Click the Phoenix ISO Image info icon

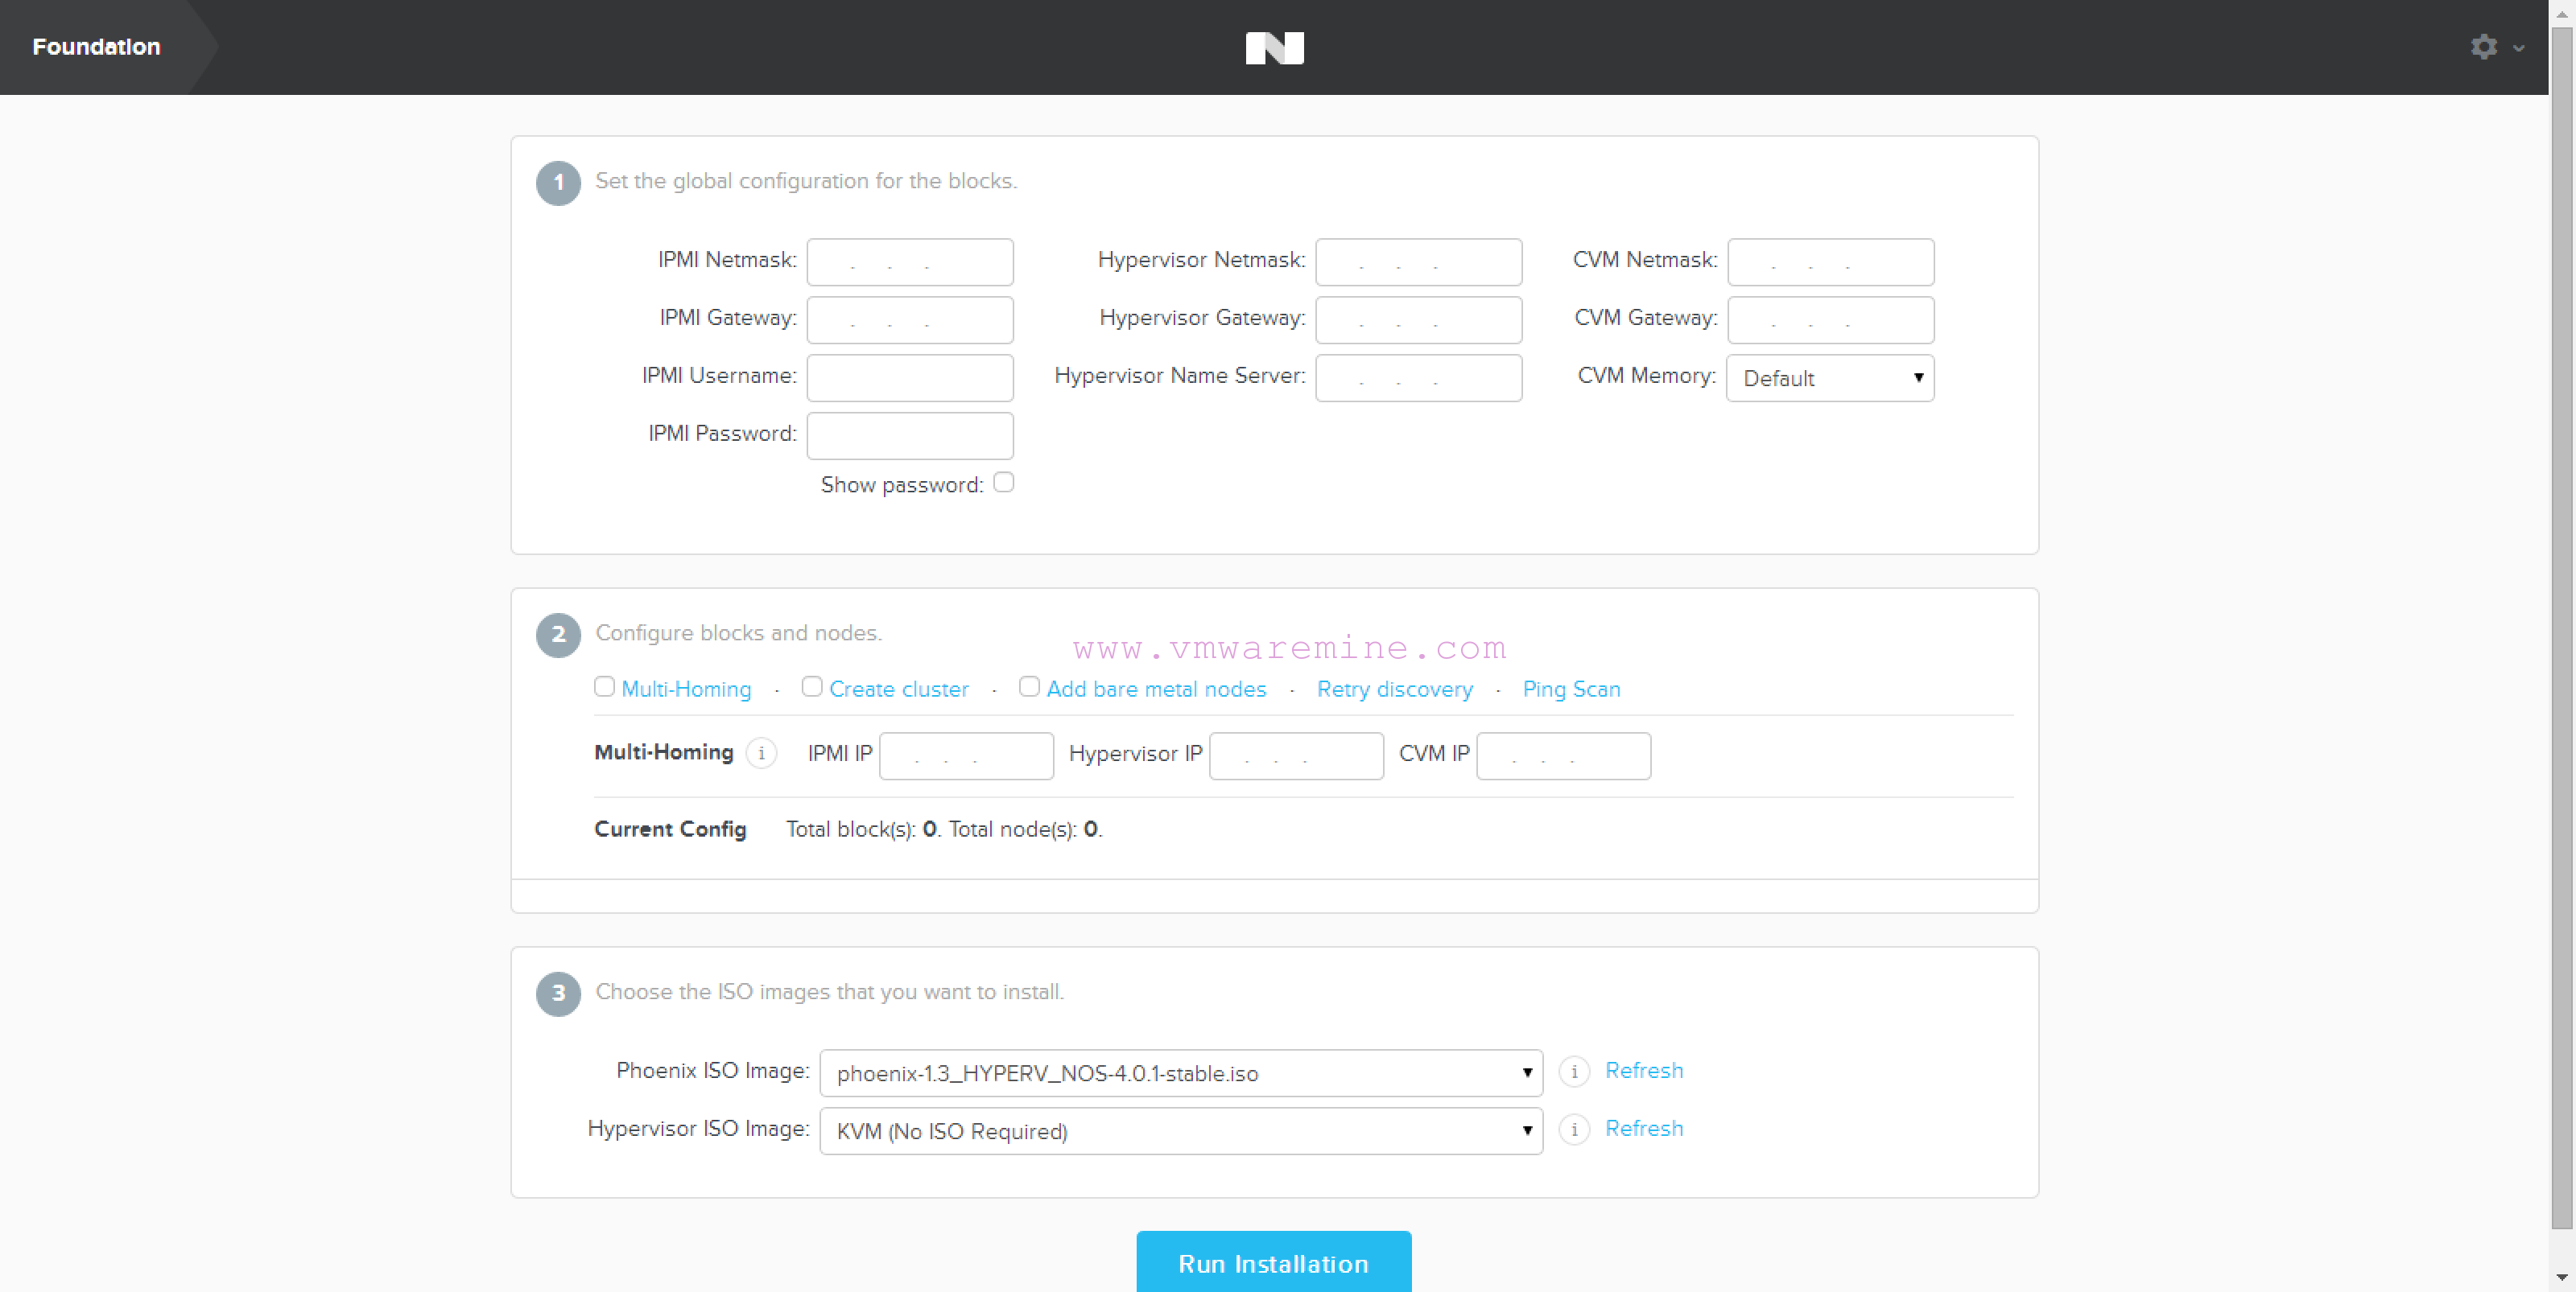click(x=1574, y=1072)
